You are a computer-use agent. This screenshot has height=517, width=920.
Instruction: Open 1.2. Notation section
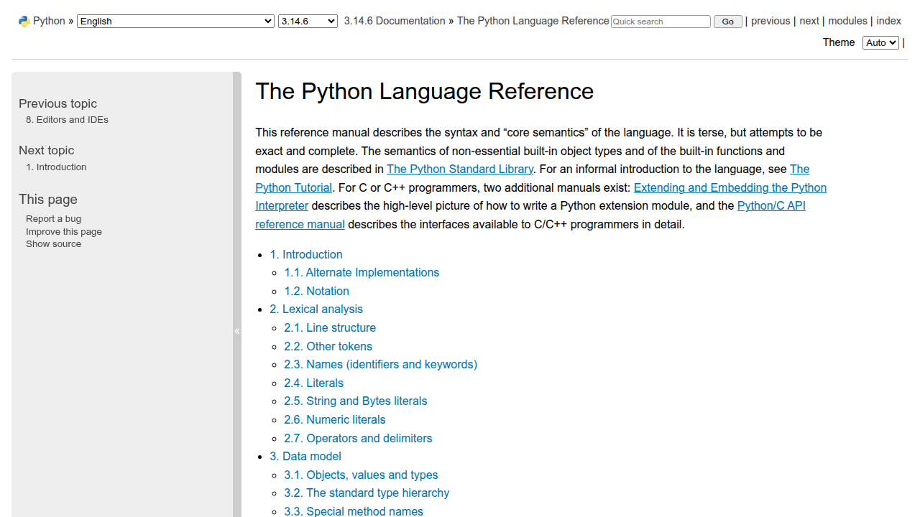pyautogui.click(x=316, y=291)
